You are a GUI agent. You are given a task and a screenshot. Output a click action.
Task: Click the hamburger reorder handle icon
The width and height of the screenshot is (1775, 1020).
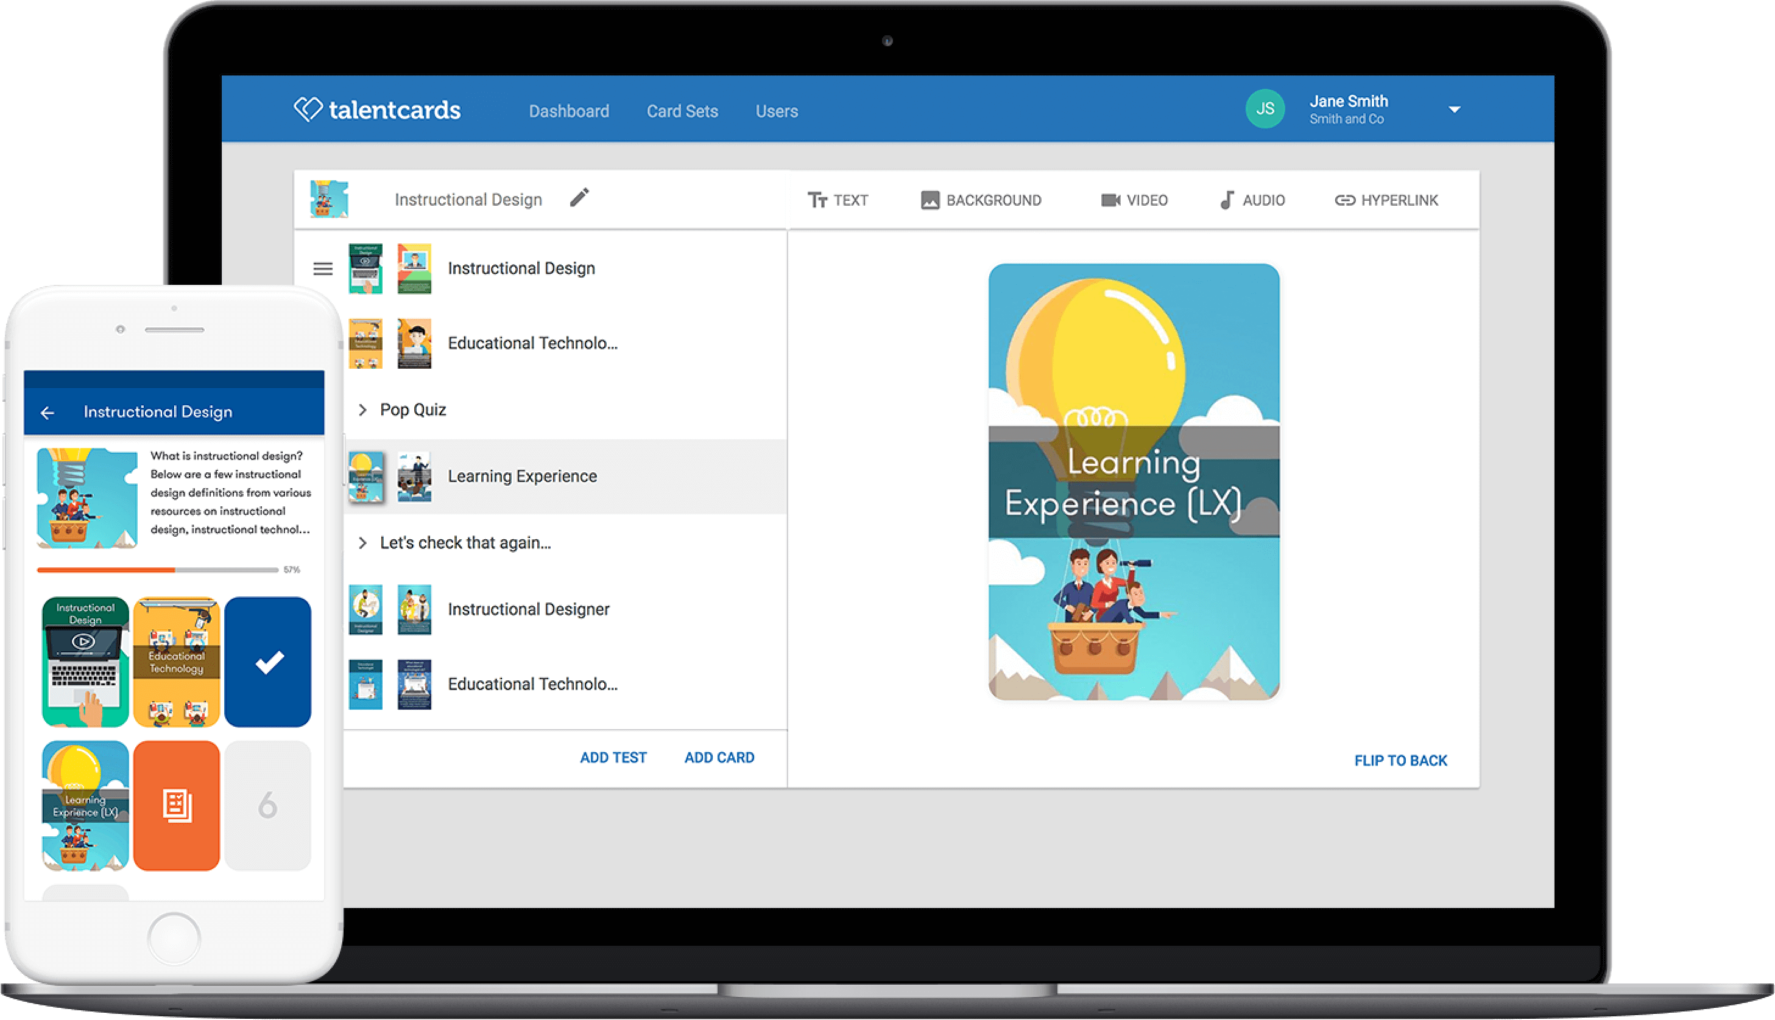[x=322, y=268]
